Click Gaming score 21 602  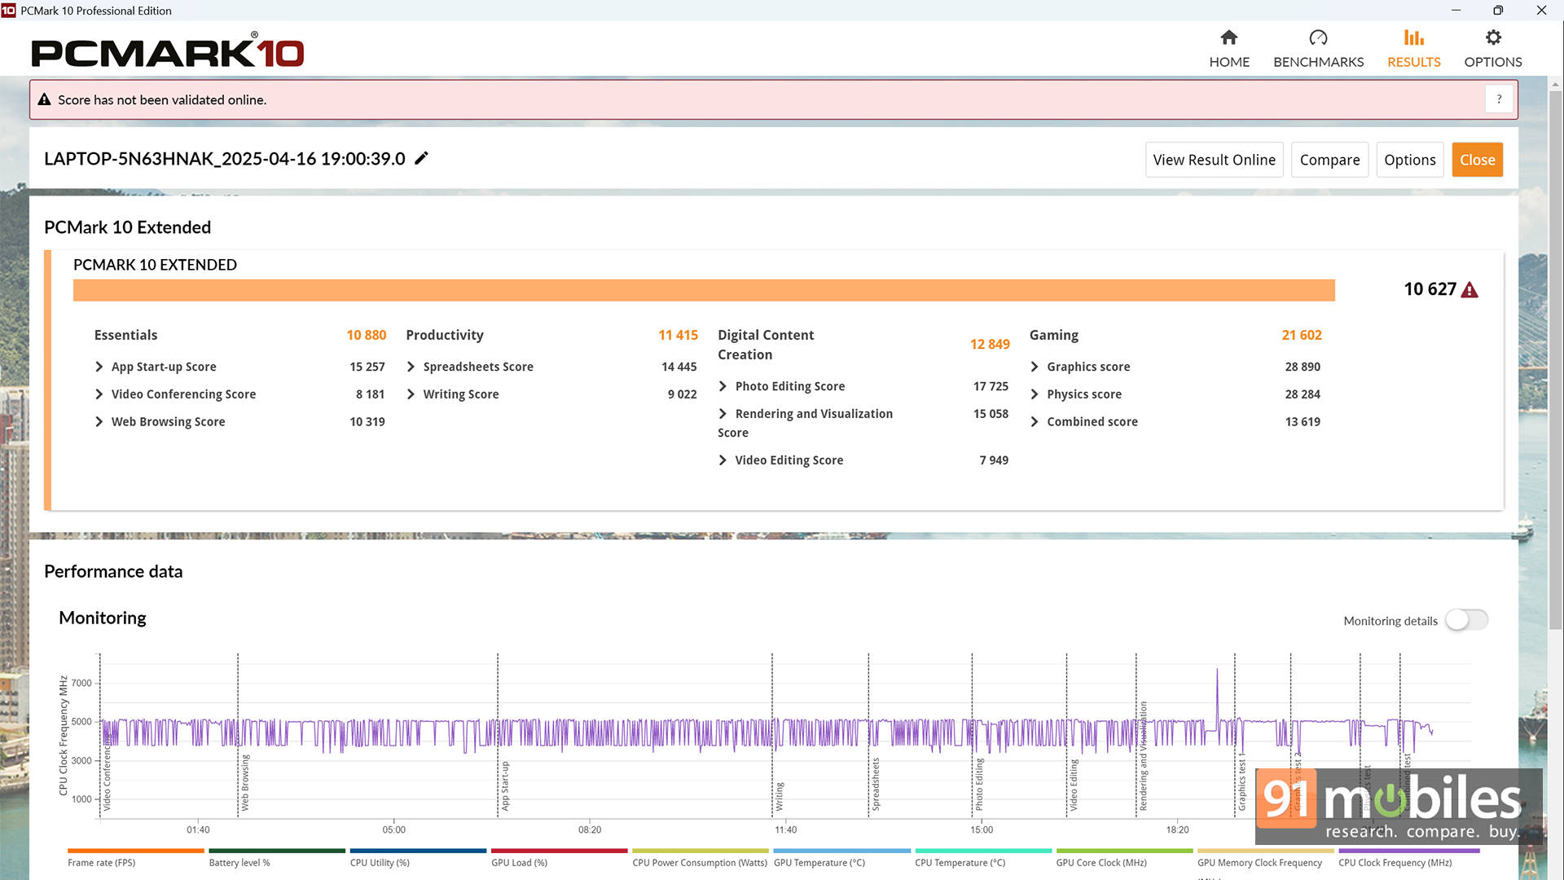[1302, 335]
